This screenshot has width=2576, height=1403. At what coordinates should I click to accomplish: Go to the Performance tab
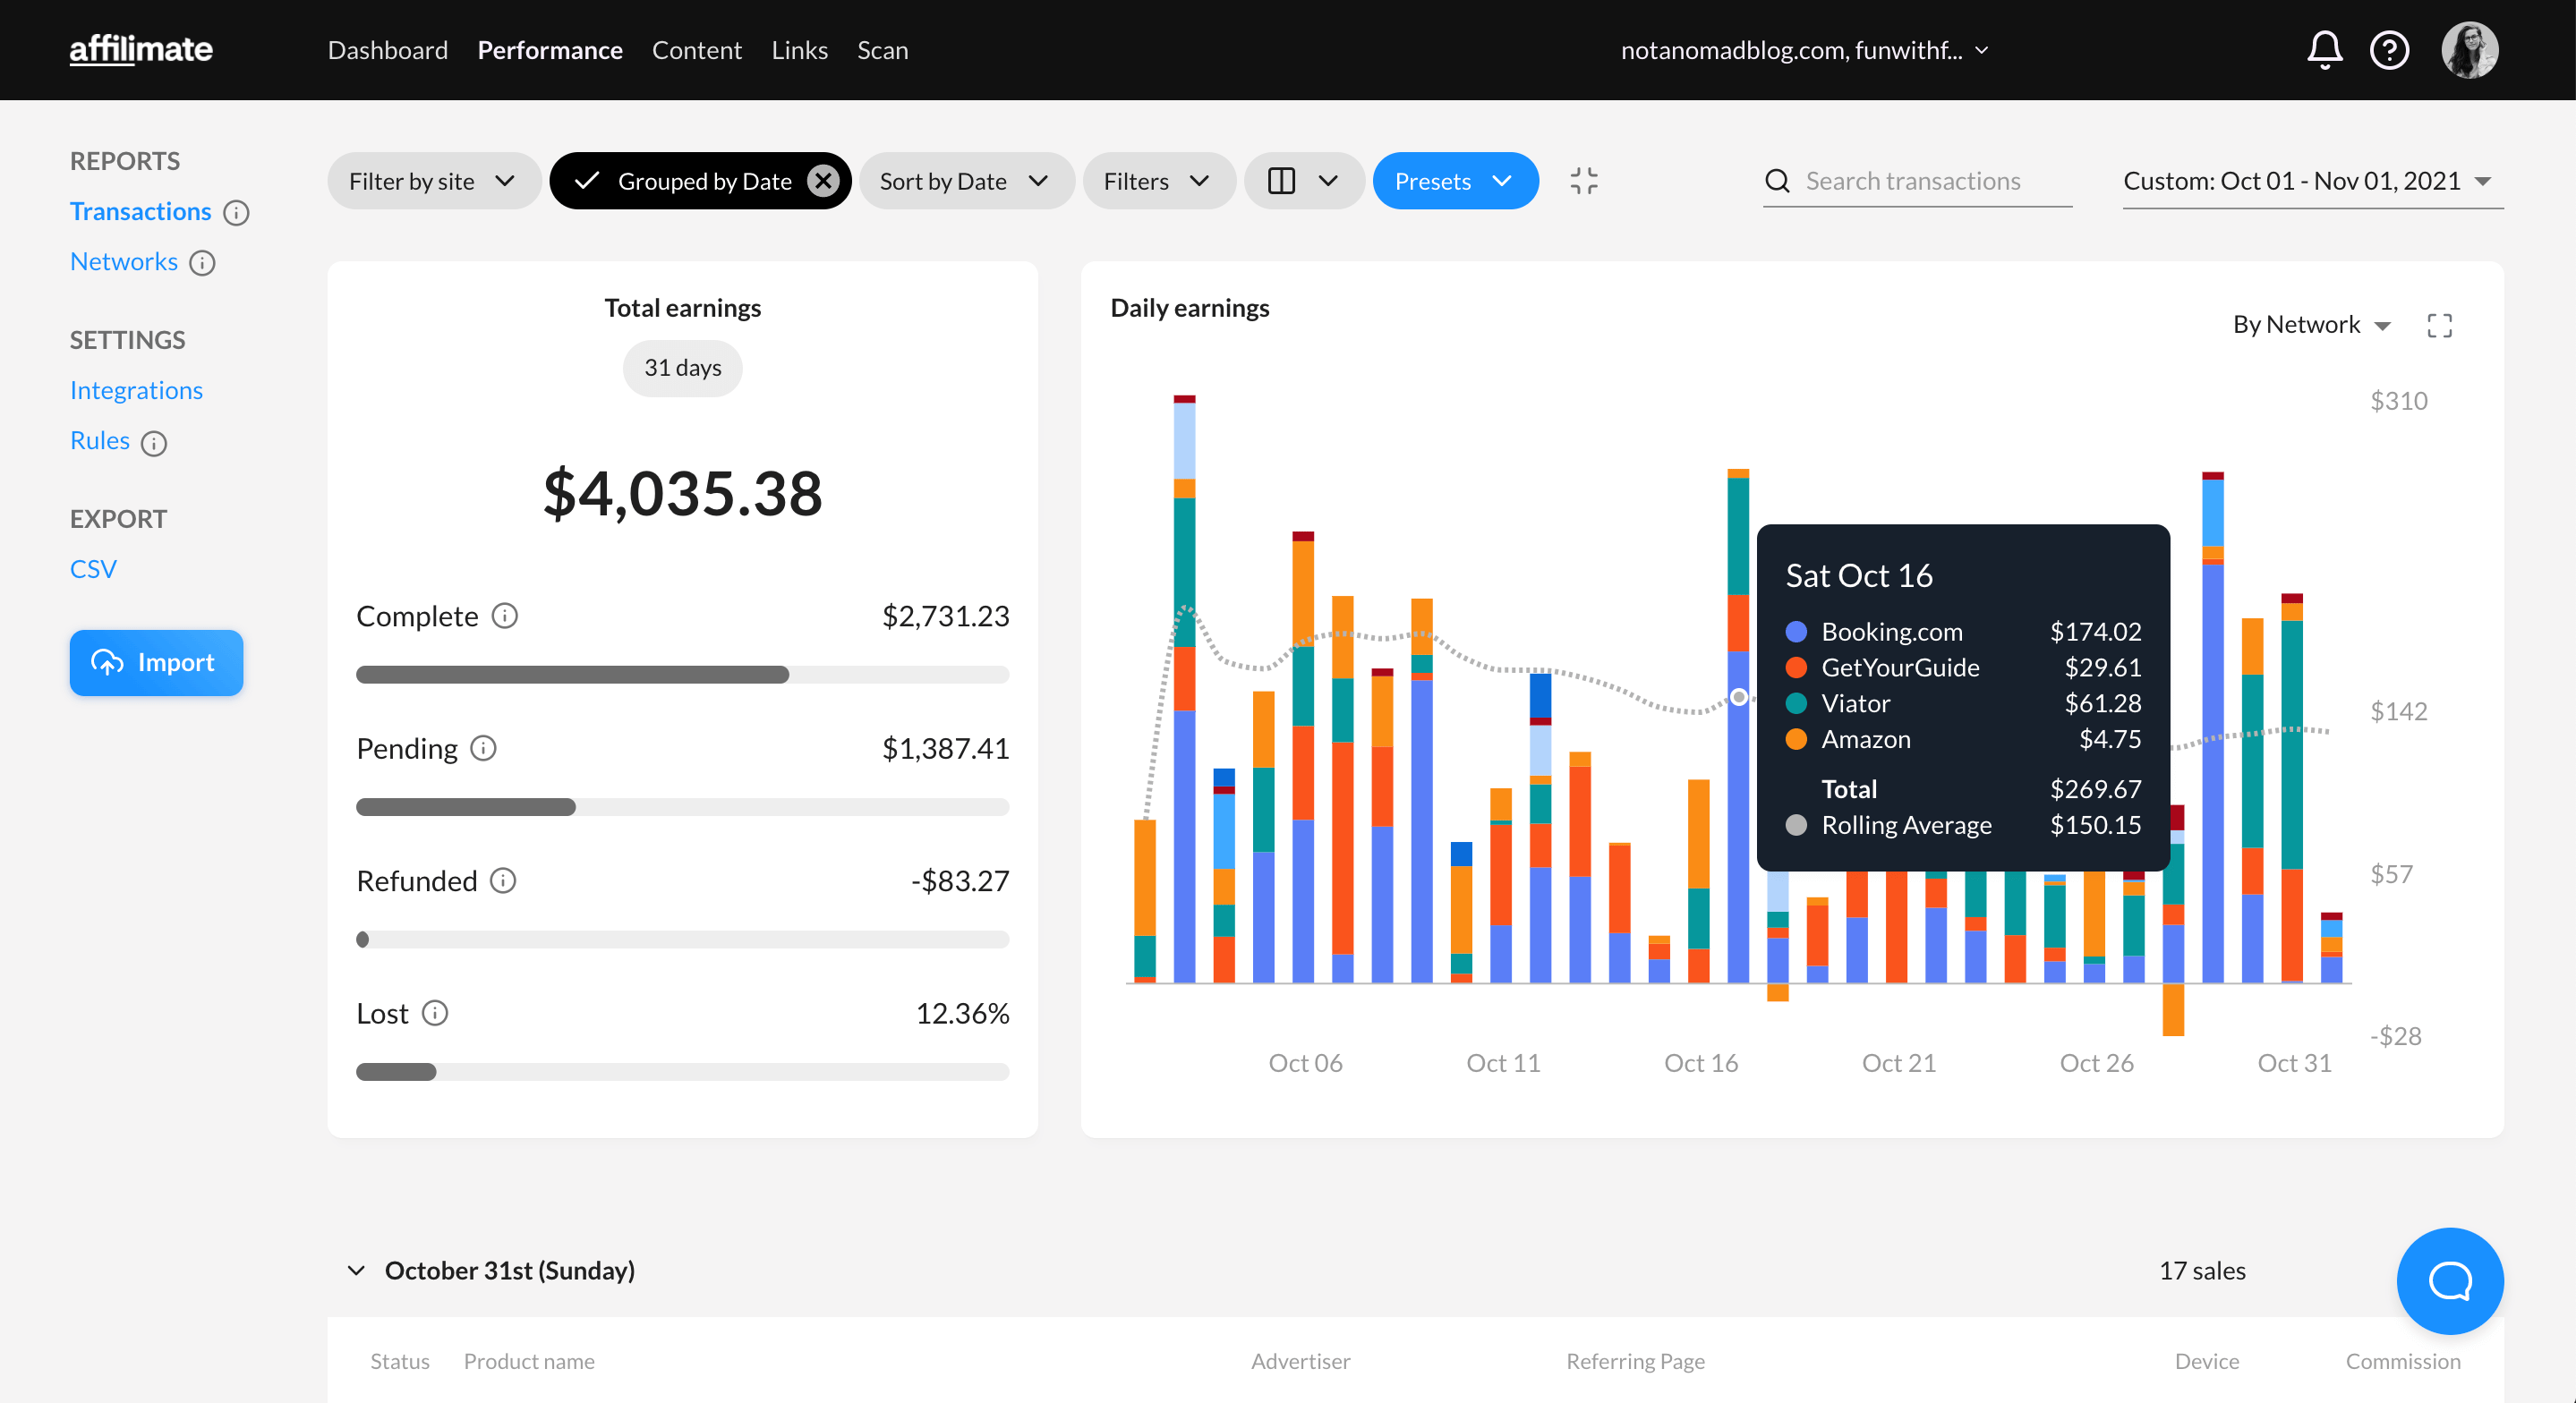[550, 50]
